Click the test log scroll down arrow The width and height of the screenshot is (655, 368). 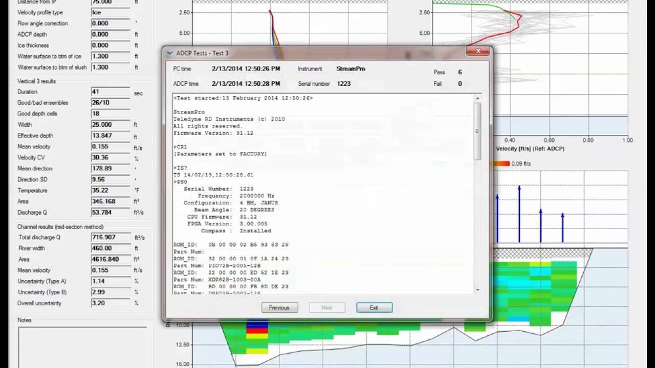[478, 290]
